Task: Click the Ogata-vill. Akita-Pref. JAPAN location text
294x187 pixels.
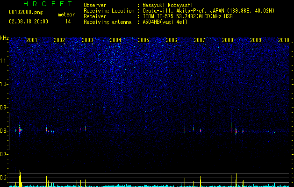Action: pyautogui.click(x=183, y=11)
